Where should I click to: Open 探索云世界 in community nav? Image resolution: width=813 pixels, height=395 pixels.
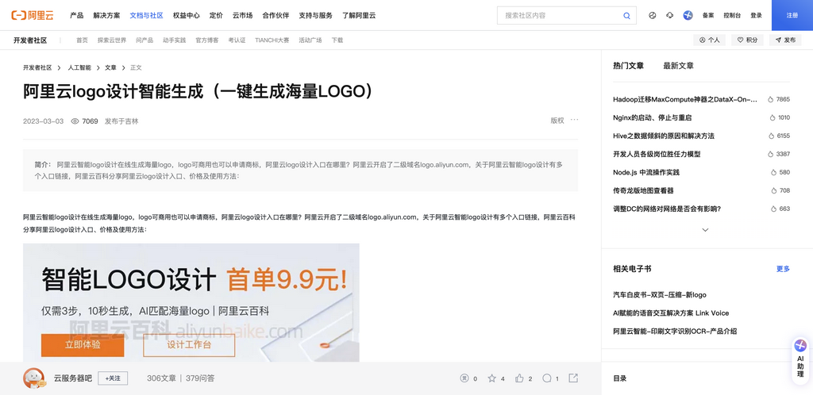coord(112,40)
